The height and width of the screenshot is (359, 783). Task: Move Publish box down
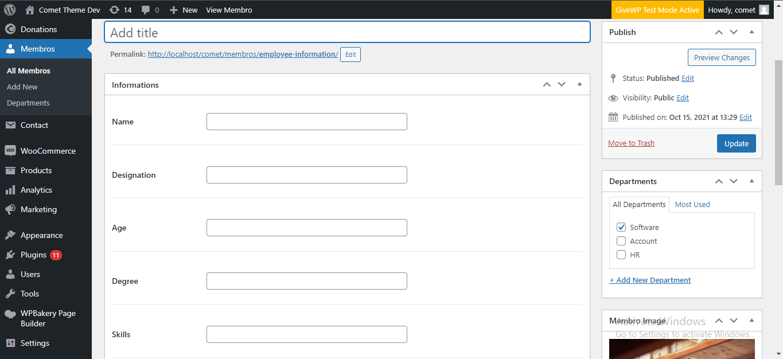(x=734, y=32)
